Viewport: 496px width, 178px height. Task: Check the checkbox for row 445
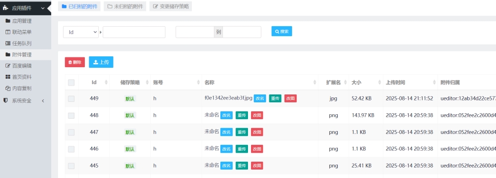pos(71,166)
